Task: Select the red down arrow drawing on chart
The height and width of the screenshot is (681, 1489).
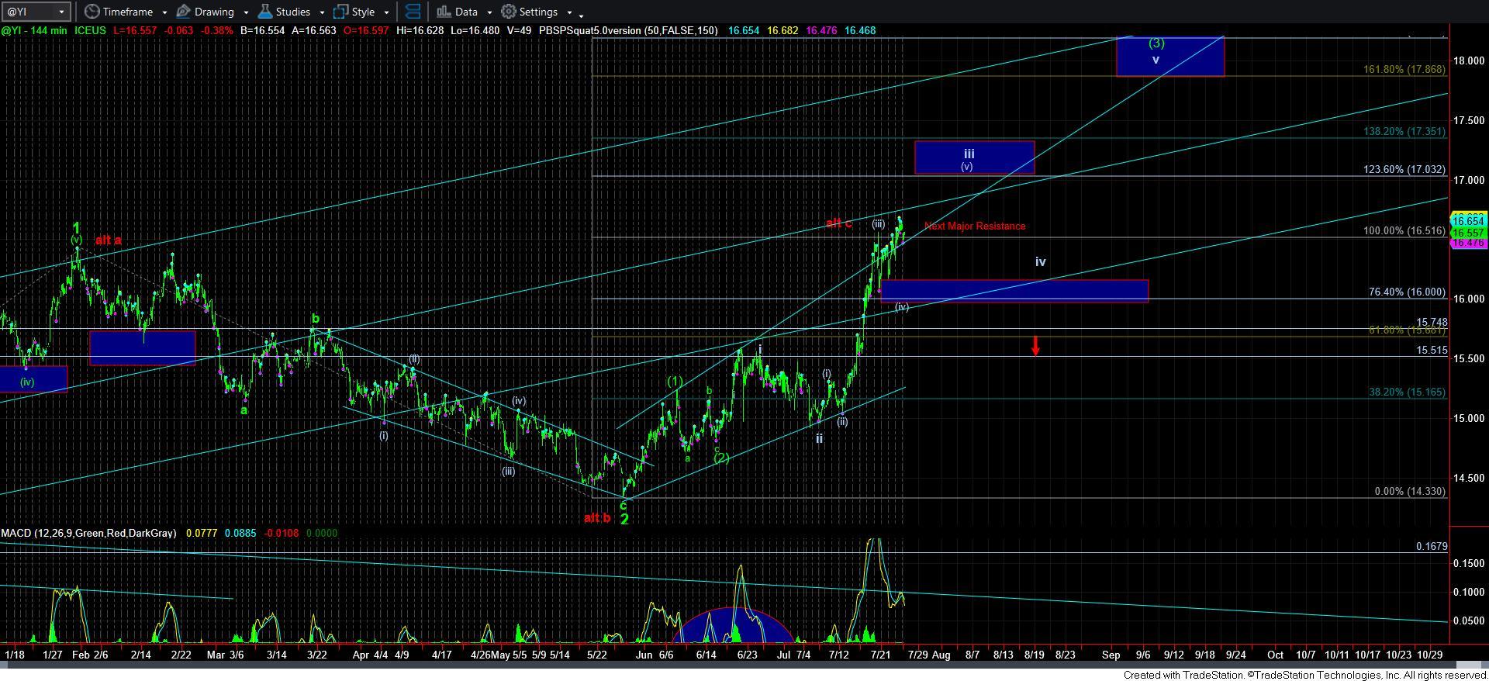Action: (1035, 346)
